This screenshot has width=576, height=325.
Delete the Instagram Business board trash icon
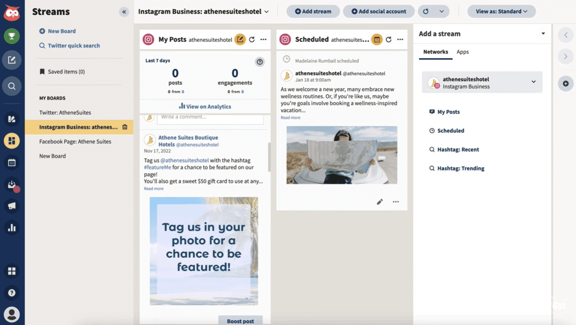(125, 127)
